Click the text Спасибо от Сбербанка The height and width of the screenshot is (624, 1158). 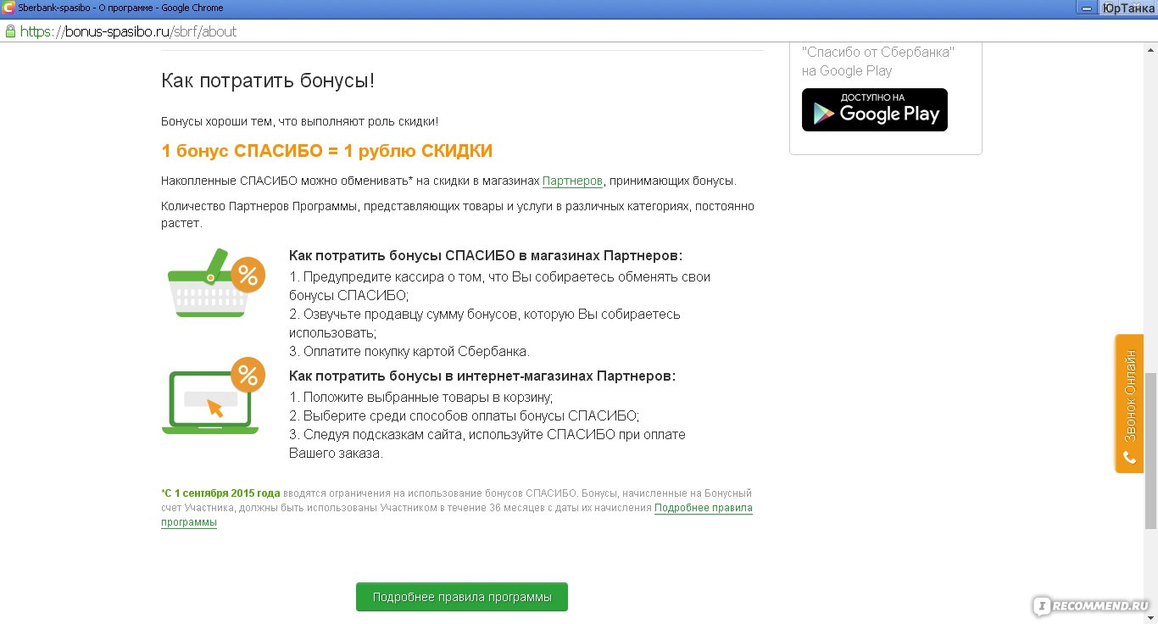tap(878, 52)
